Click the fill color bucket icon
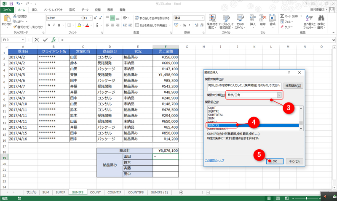This screenshot has height=201, width=337. 79,25
